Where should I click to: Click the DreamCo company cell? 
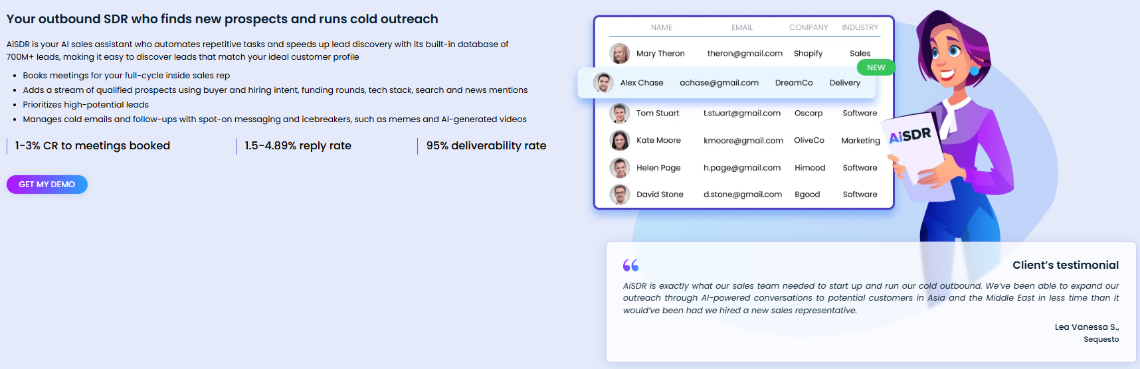pos(794,83)
